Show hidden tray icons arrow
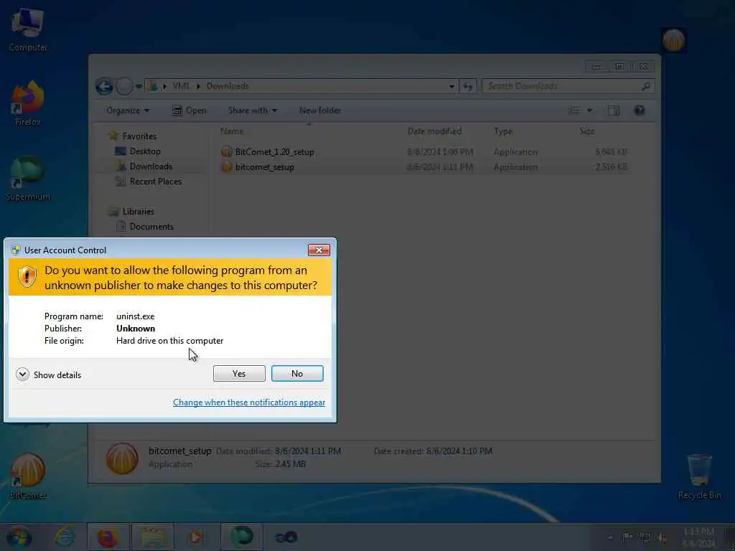The width and height of the screenshot is (735, 551). (x=610, y=538)
